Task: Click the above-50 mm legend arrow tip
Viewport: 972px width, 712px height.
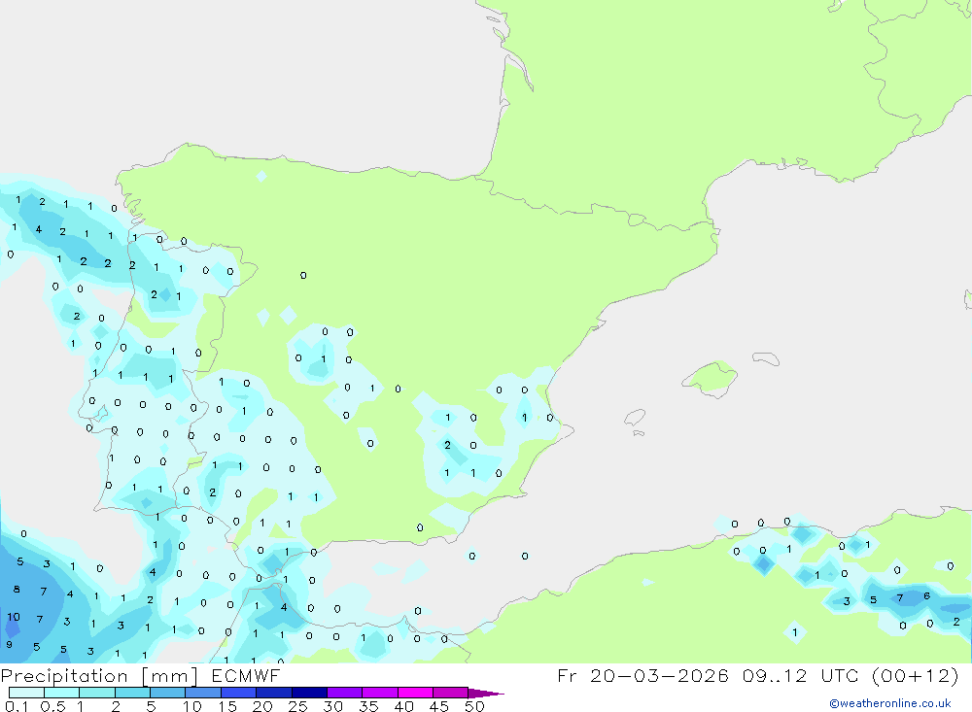Action: pyautogui.click(x=486, y=693)
